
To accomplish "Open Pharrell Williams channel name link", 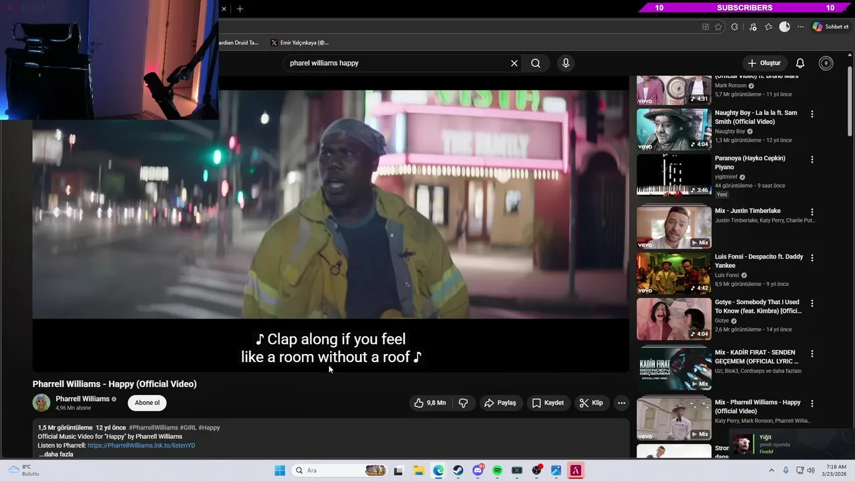I will tap(82, 399).
